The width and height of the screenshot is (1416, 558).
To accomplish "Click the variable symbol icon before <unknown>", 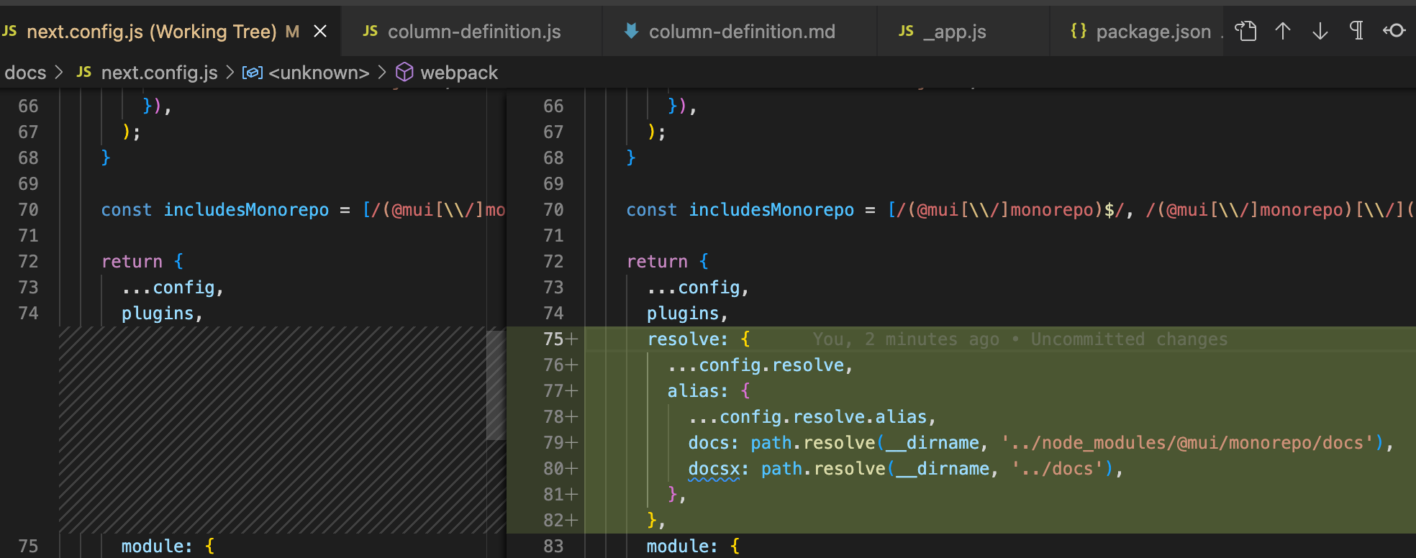I will coord(252,73).
